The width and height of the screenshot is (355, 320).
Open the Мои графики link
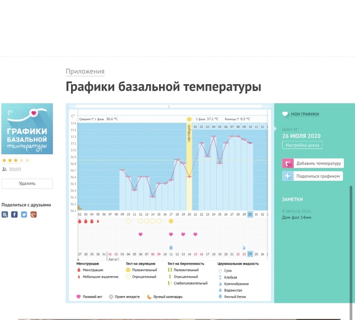pos(305,114)
